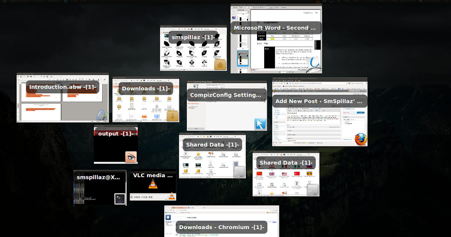Click the download folder icon on Downloads window
The width and height of the screenshot is (451, 237).
[172, 116]
